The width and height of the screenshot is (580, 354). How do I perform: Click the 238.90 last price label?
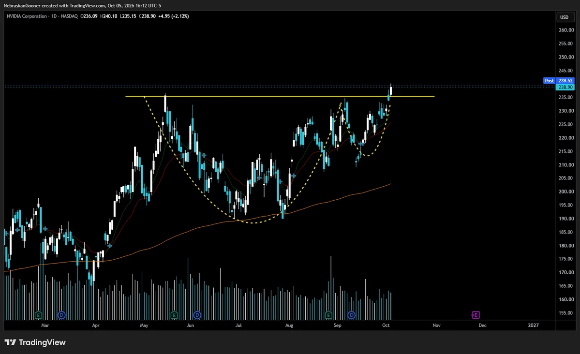[565, 88]
